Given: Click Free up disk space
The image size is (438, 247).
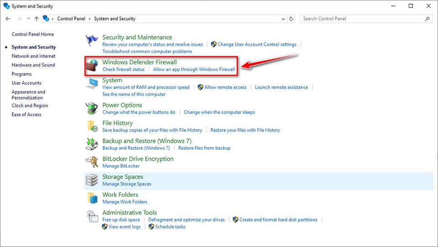Looking at the screenshot, I should click(121, 220).
